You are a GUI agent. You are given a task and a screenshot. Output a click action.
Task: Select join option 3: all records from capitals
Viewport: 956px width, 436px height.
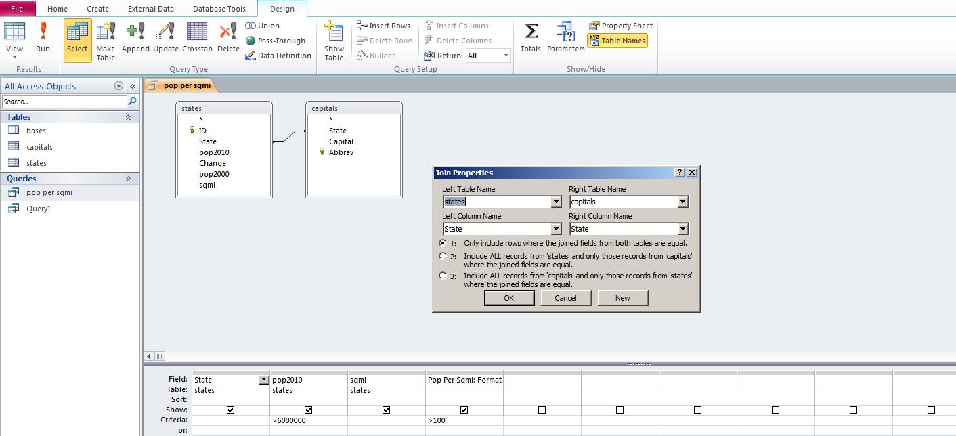pos(443,276)
